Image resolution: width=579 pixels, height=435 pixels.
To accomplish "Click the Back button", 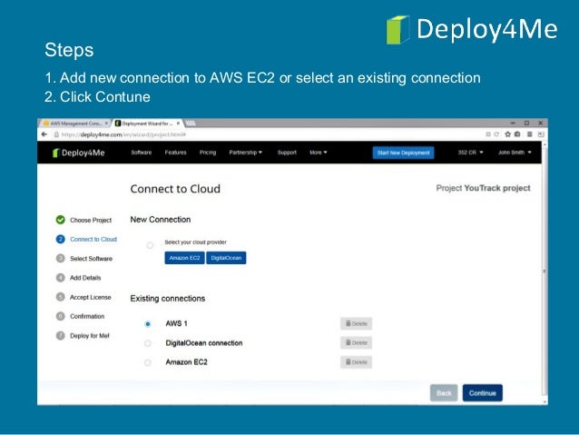I will point(444,393).
